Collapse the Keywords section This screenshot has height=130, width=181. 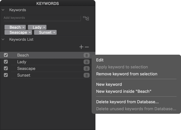3,10
